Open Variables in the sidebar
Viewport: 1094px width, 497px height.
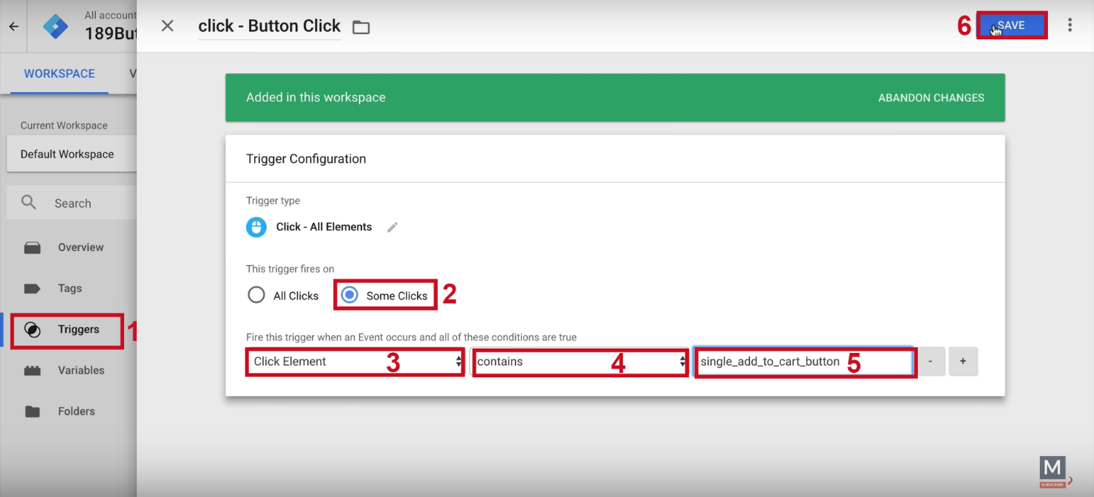click(81, 370)
